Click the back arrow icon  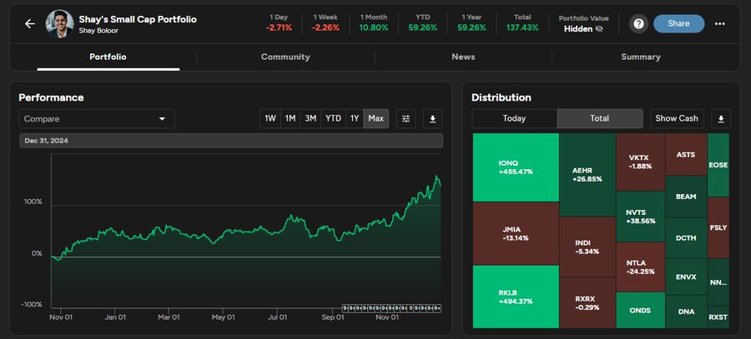click(30, 24)
